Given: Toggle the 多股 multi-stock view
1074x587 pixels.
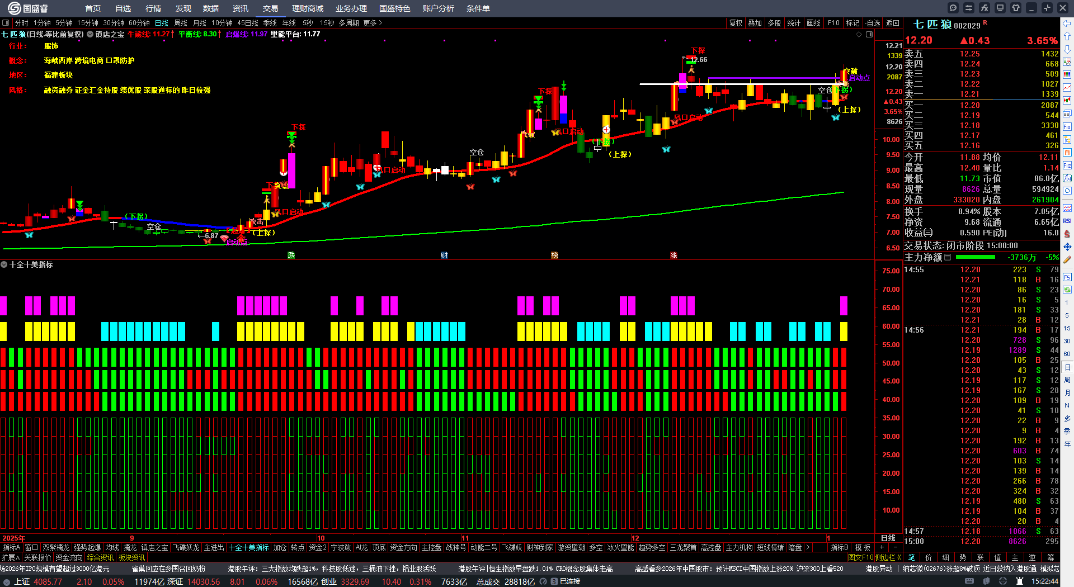Looking at the screenshot, I should pos(774,23).
